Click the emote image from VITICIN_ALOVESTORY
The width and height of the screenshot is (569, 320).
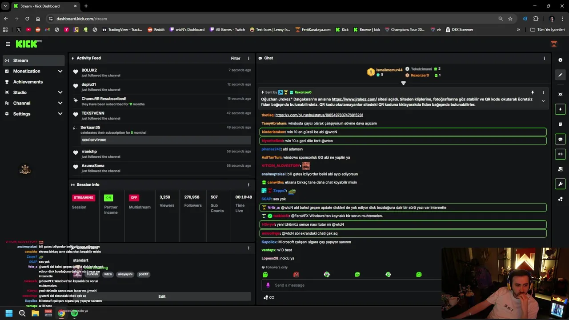[306, 166]
